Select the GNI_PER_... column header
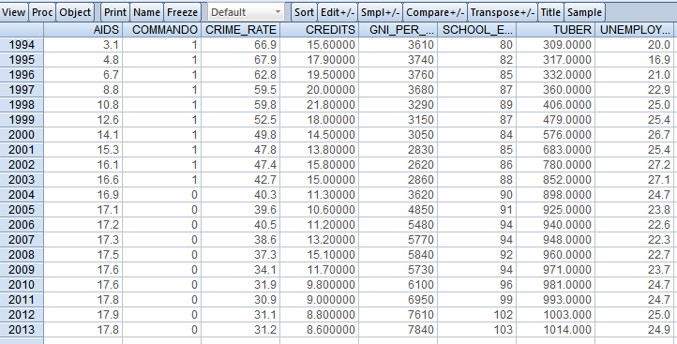This screenshot has height=344, width=677. click(398, 30)
